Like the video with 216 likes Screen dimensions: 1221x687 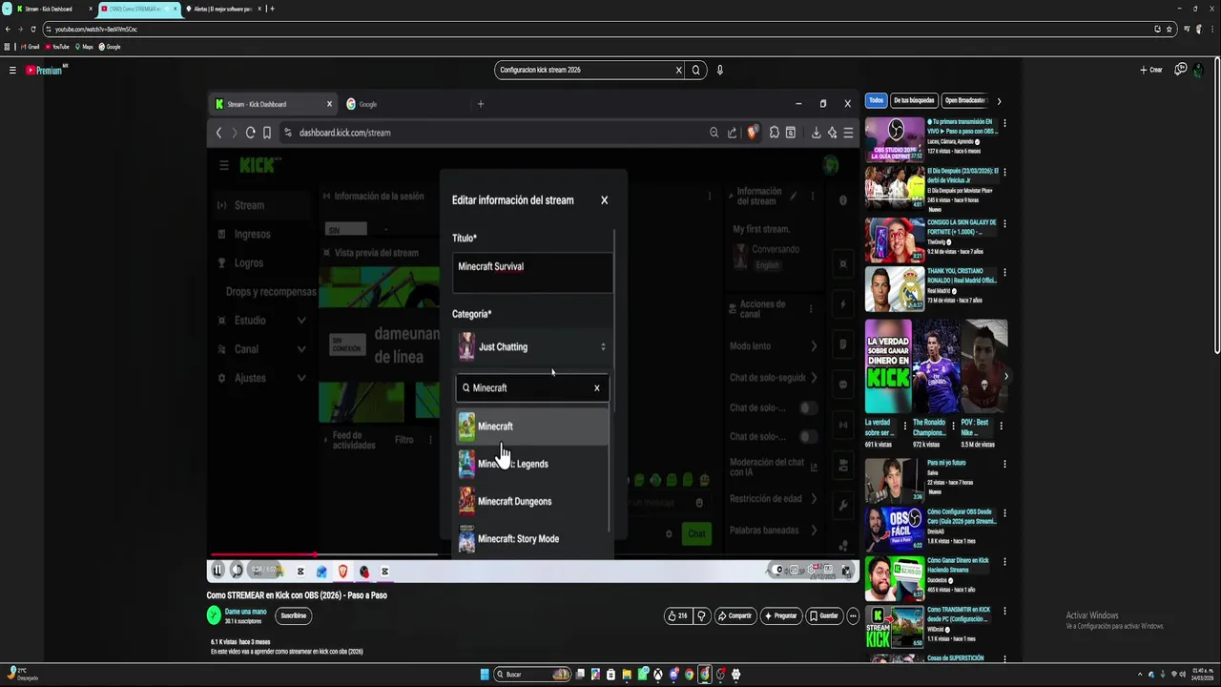pos(677,615)
